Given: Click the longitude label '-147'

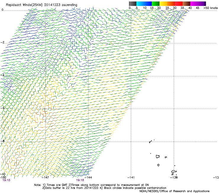Looking at the screenshot, I should tap(45, 178).
